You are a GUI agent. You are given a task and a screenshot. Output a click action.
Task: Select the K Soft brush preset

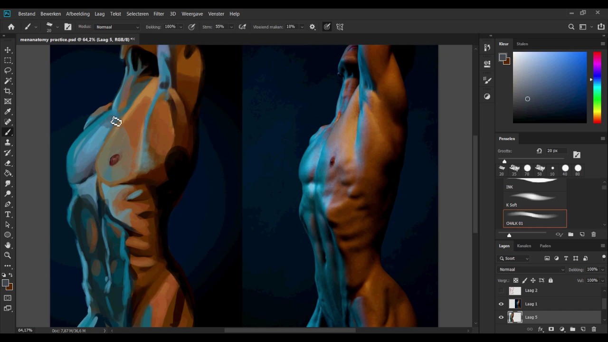(x=535, y=200)
